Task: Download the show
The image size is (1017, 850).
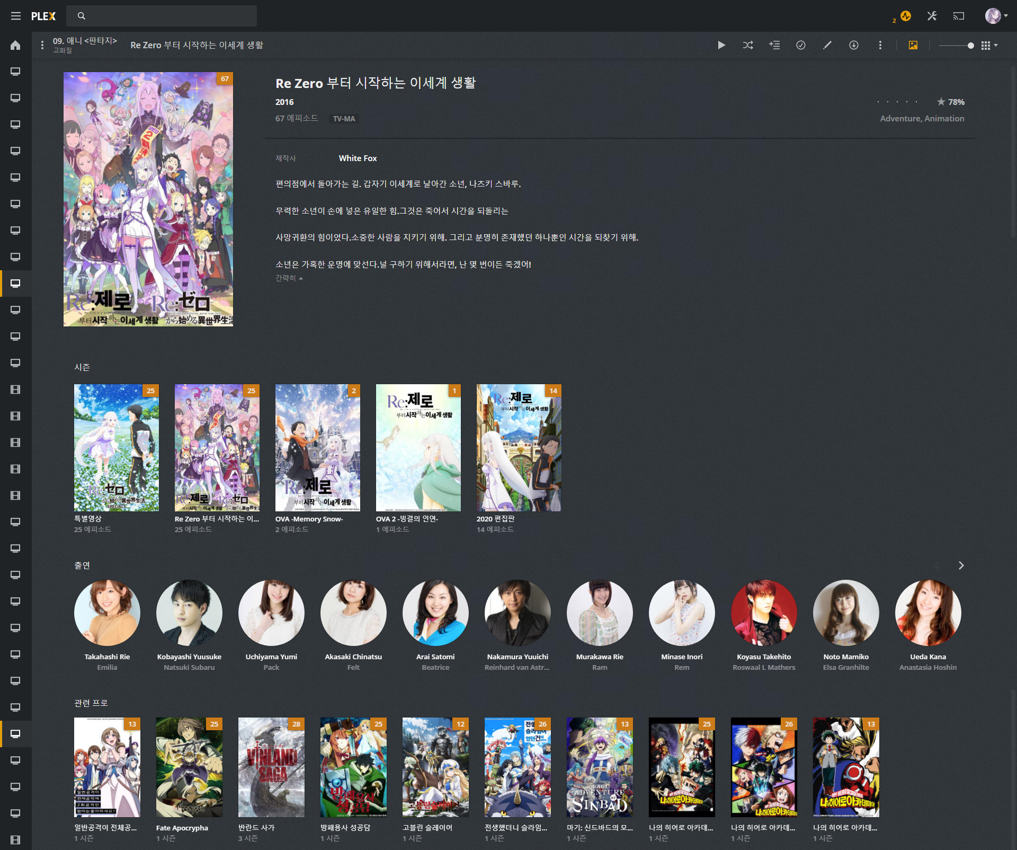Action: click(854, 45)
